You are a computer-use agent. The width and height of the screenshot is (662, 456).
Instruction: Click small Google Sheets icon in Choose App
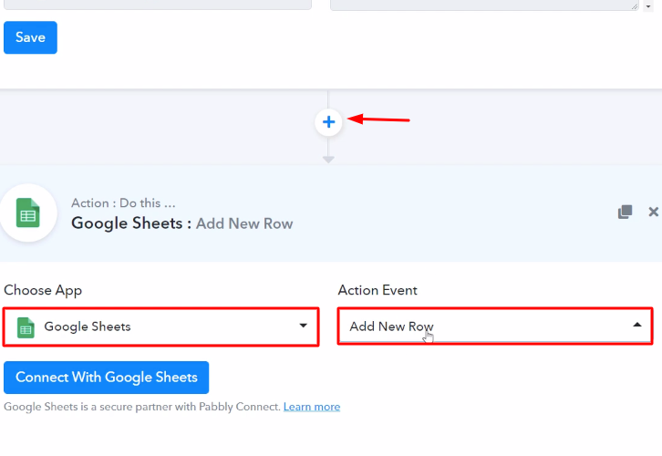(26, 326)
